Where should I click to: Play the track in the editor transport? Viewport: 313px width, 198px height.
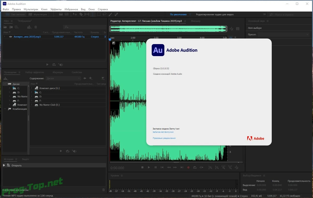[149, 167]
